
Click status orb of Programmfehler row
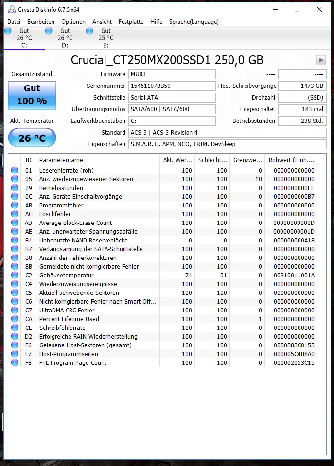(x=15, y=206)
